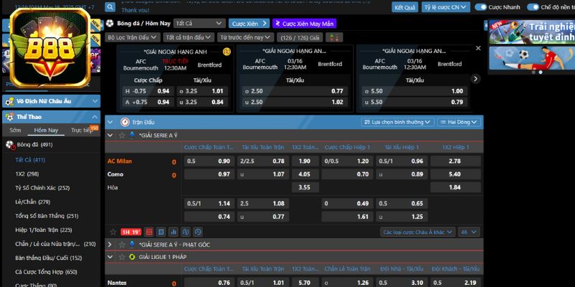Favorite the Ligue 1 Pháp league star

tap(121, 256)
